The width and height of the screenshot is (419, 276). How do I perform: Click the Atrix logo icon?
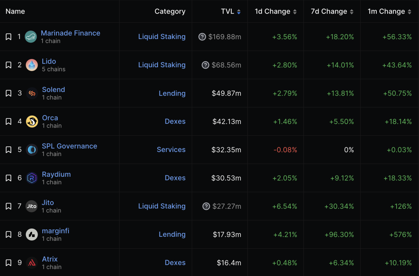[32, 263]
